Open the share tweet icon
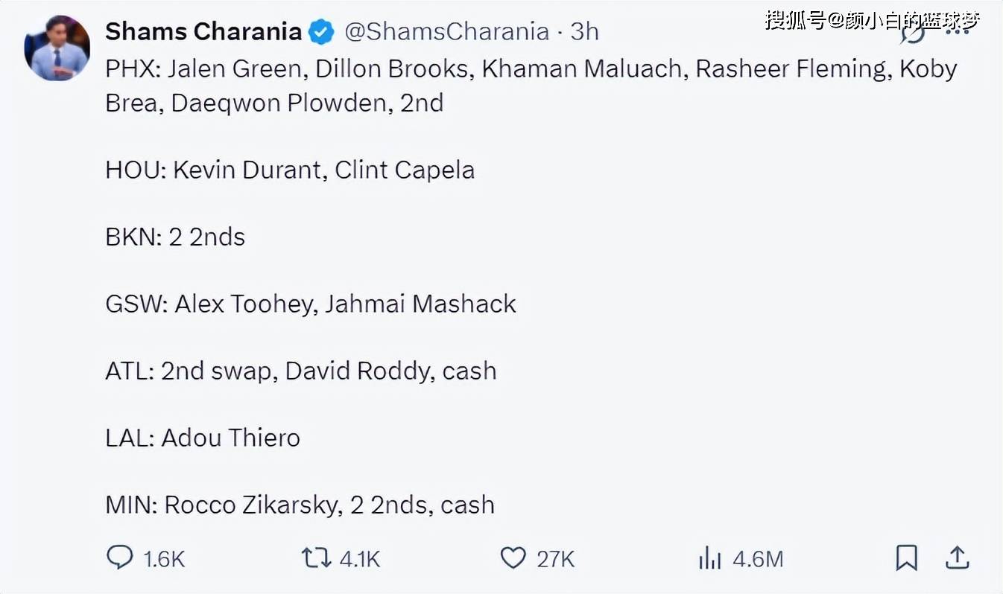 (957, 558)
